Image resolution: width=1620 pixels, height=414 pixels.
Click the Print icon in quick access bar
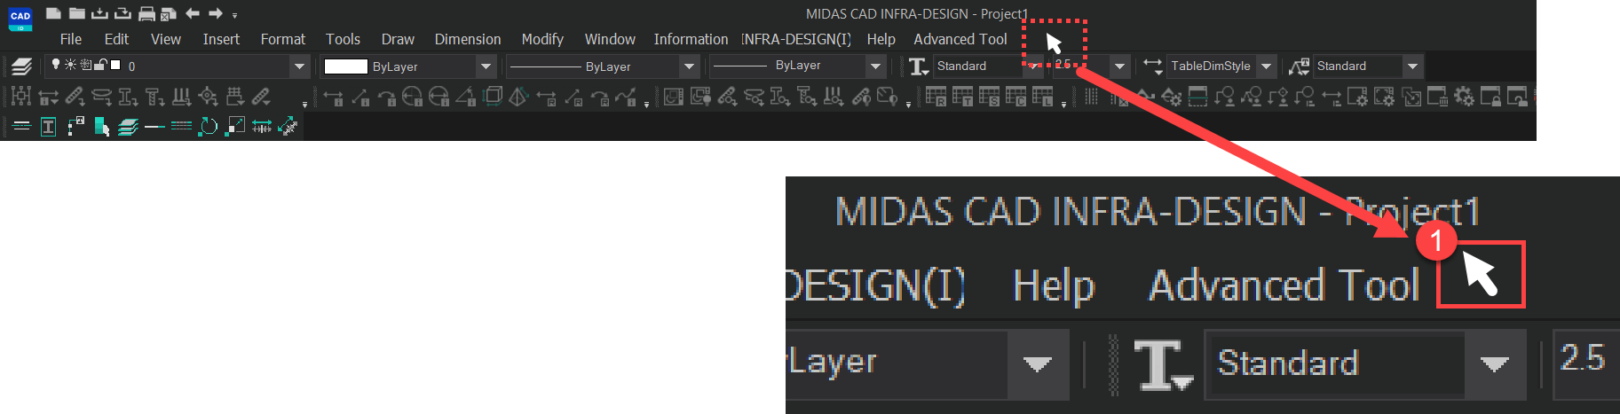coord(146,13)
